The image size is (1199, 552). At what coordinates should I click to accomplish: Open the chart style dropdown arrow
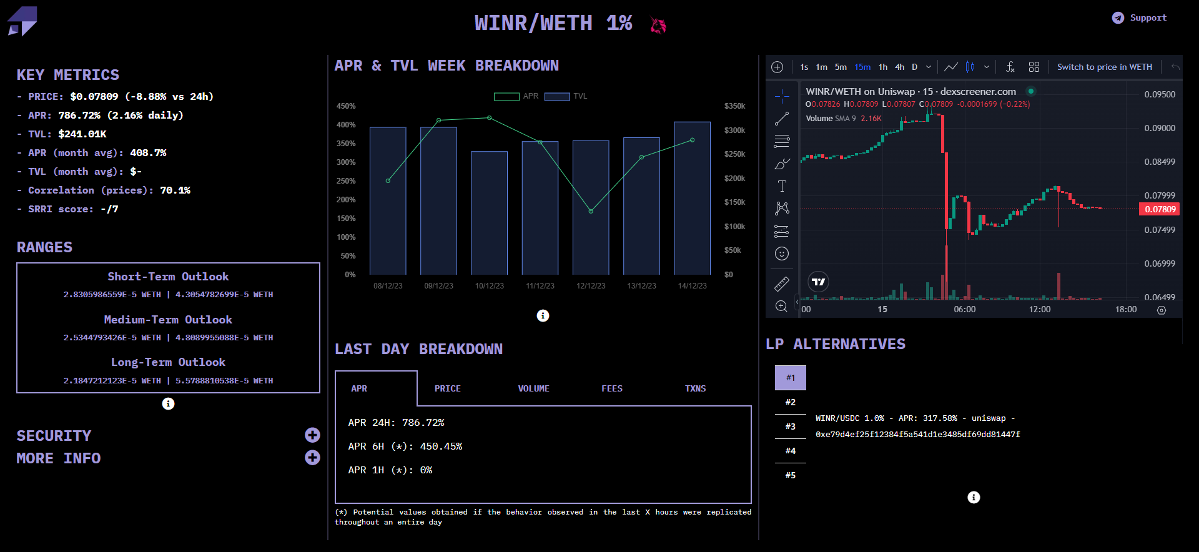coord(987,67)
